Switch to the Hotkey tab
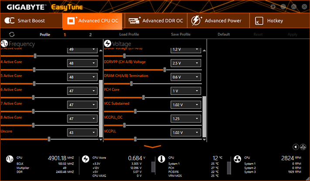 pos(280,20)
